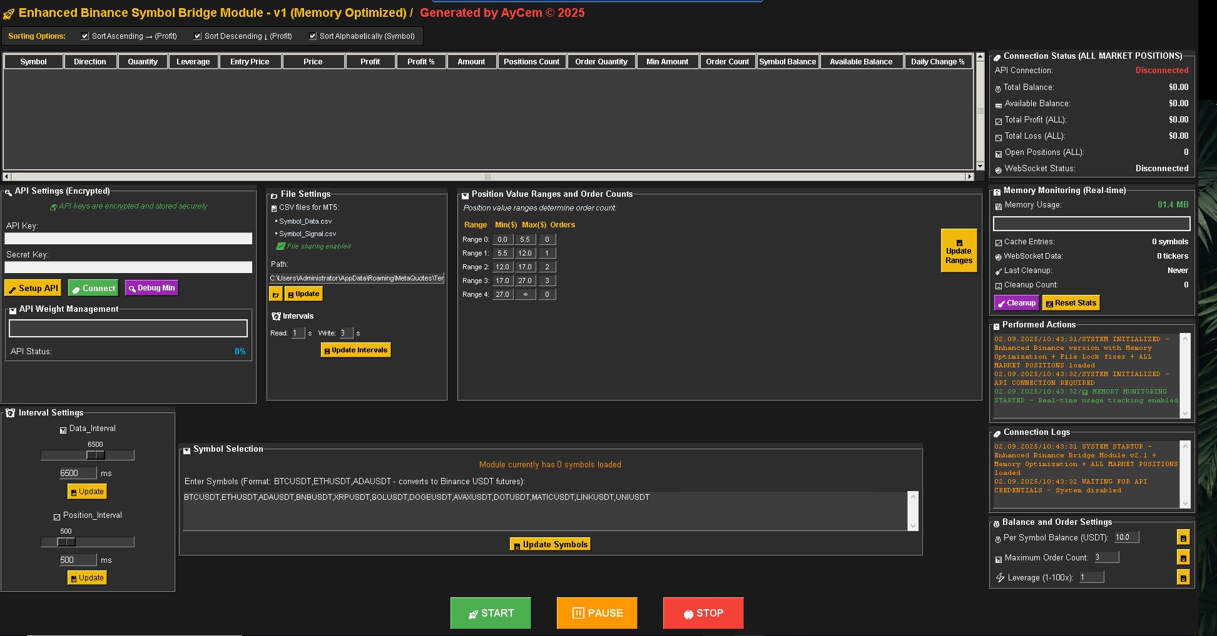Viewport: 1217px width, 636px height.
Task: Click Update button under Position_Interval
Action: (x=87, y=578)
